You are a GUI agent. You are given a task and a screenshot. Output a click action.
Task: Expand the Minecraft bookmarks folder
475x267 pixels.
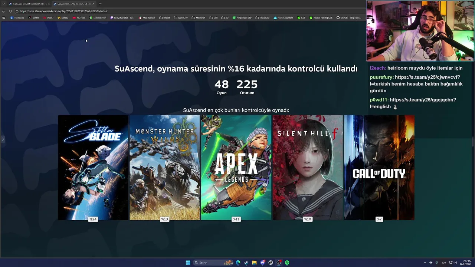pyautogui.click(x=199, y=18)
